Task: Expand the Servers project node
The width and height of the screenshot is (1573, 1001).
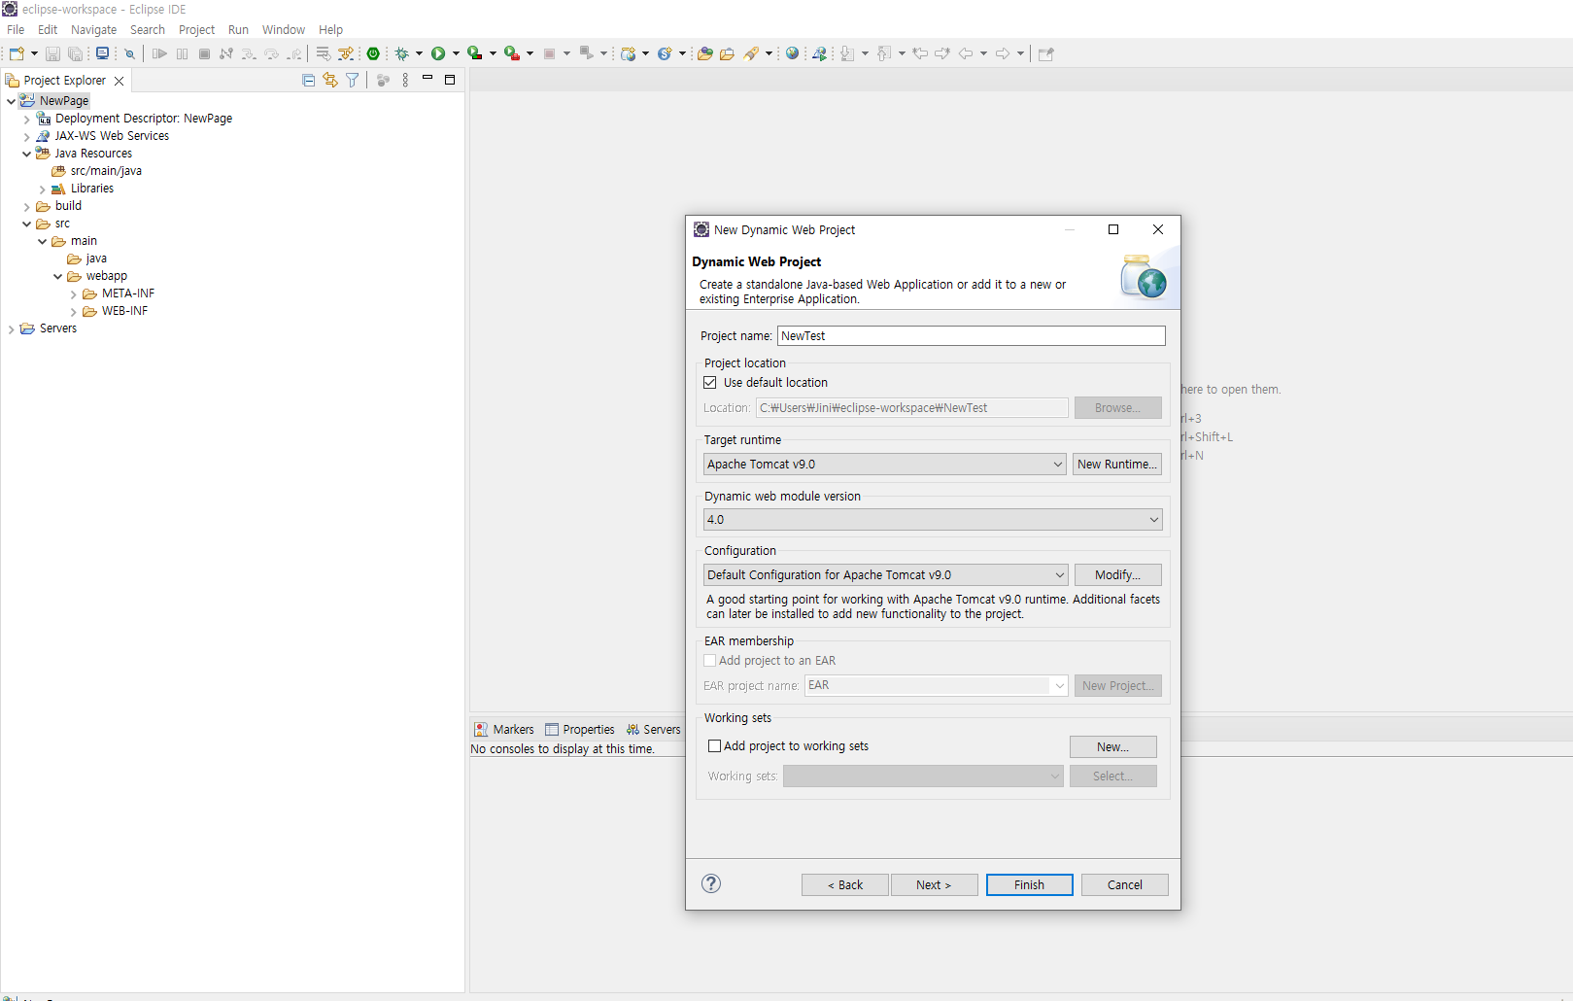Action: (11, 328)
